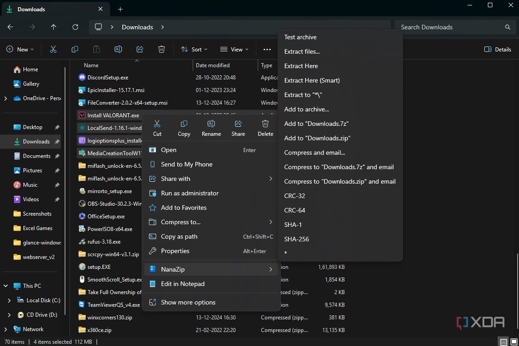
Task: Select Test archive in NanaZip menu
Action: coord(340,37)
